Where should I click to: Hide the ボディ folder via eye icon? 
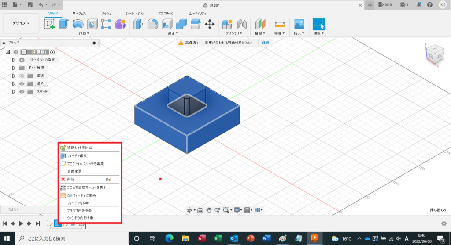tap(22, 84)
